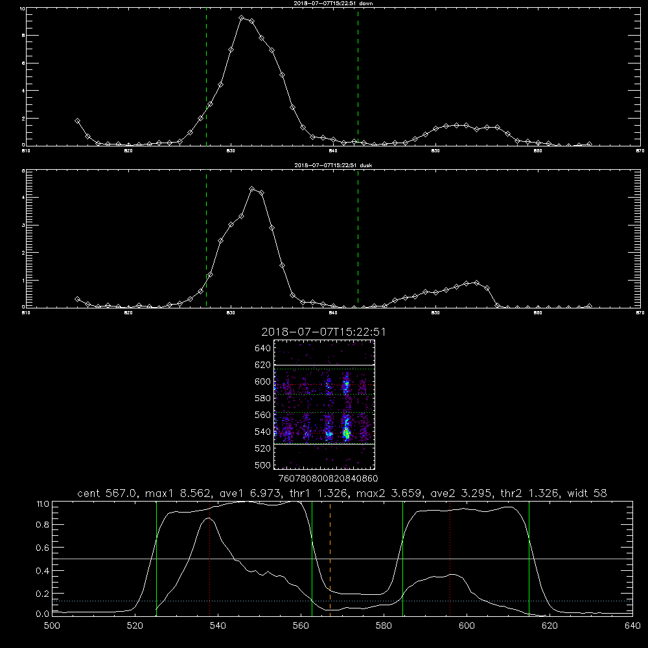648x648 pixels.
Task: Click the '600' y-axis label beside the heatmap
Action: (x=263, y=382)
